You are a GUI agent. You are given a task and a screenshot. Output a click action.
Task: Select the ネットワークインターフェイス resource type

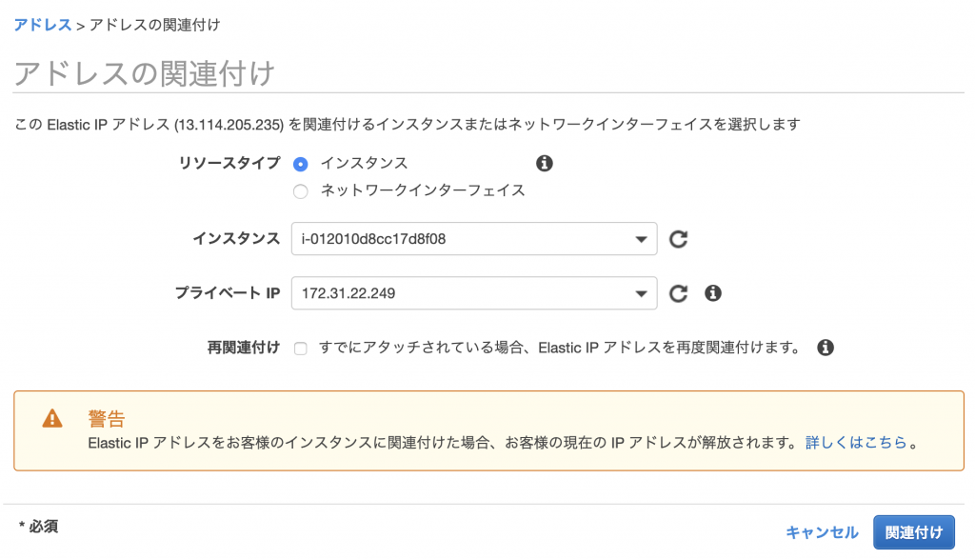click(300, 191)
